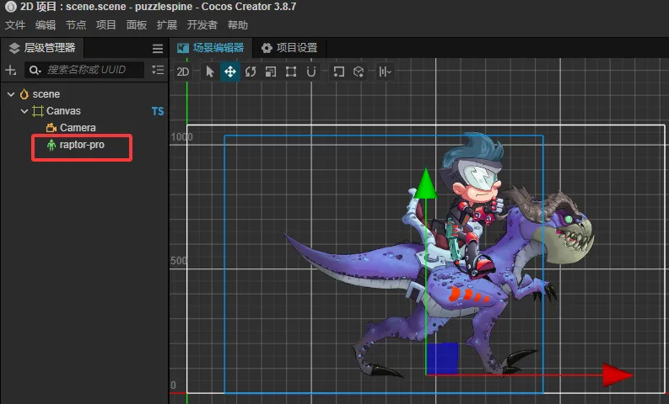Image resolution: width=669 pixels, height=404 pixels.
Task: Select the rotate tool in toolbar
Action: pyautogui.click(x=251, y=72)
